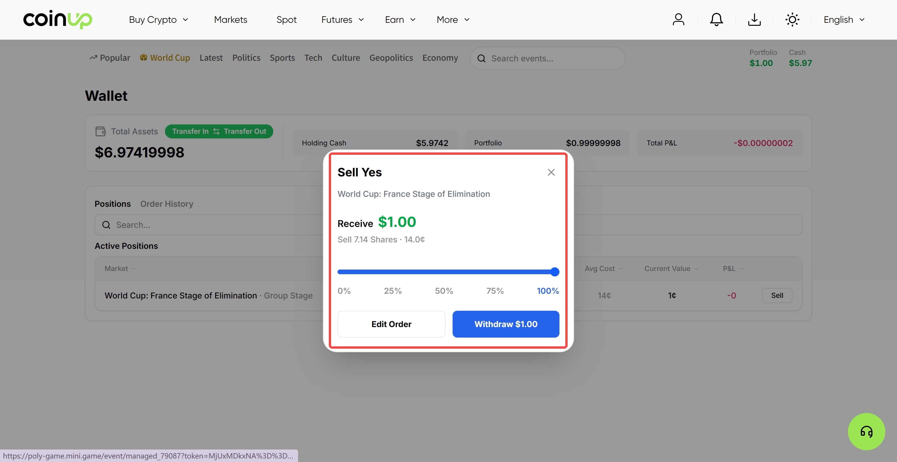The image size is (897, 462).
Task: Expand the Futures menu
Action: click(x=342, y=20)
